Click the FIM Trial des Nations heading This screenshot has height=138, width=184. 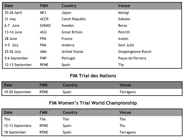93,76
